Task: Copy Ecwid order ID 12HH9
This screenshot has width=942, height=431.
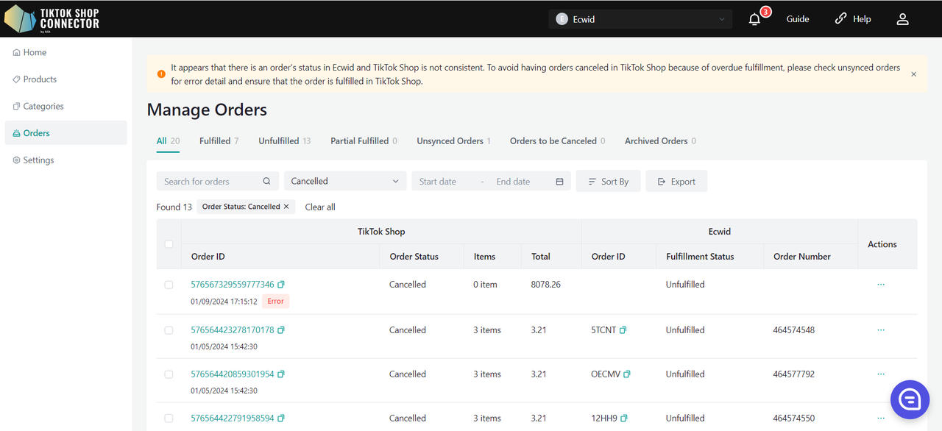Action: click(624, 418)
